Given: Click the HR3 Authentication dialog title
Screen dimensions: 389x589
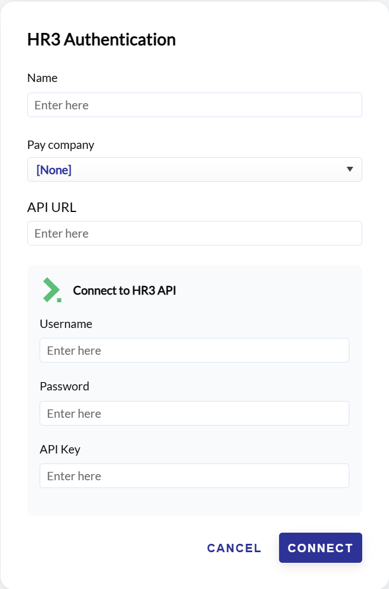Looking at the screenshot, I should click(102, 40).
